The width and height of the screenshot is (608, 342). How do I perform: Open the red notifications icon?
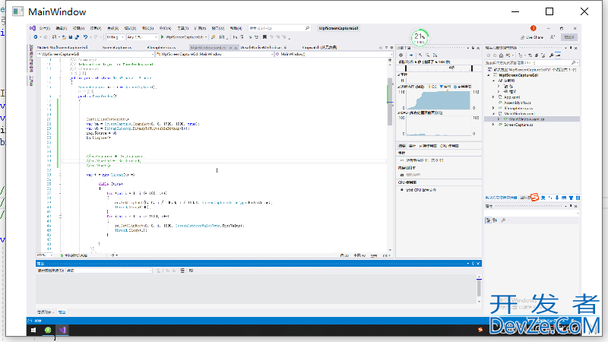point(534,28)
